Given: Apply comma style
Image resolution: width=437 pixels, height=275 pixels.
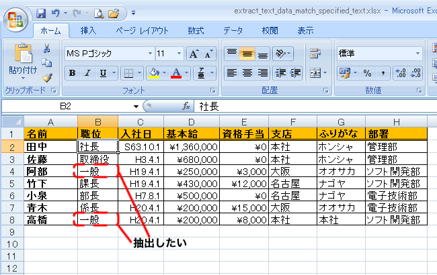Looking at the screenshot, I should click(x=383, y=73).
